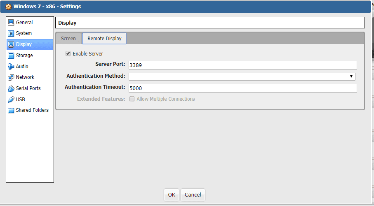
Task: Open the Authentication Method combo box
Action: [239, 76]
